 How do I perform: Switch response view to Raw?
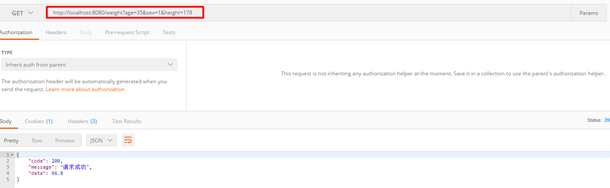(x=37, y=140)
